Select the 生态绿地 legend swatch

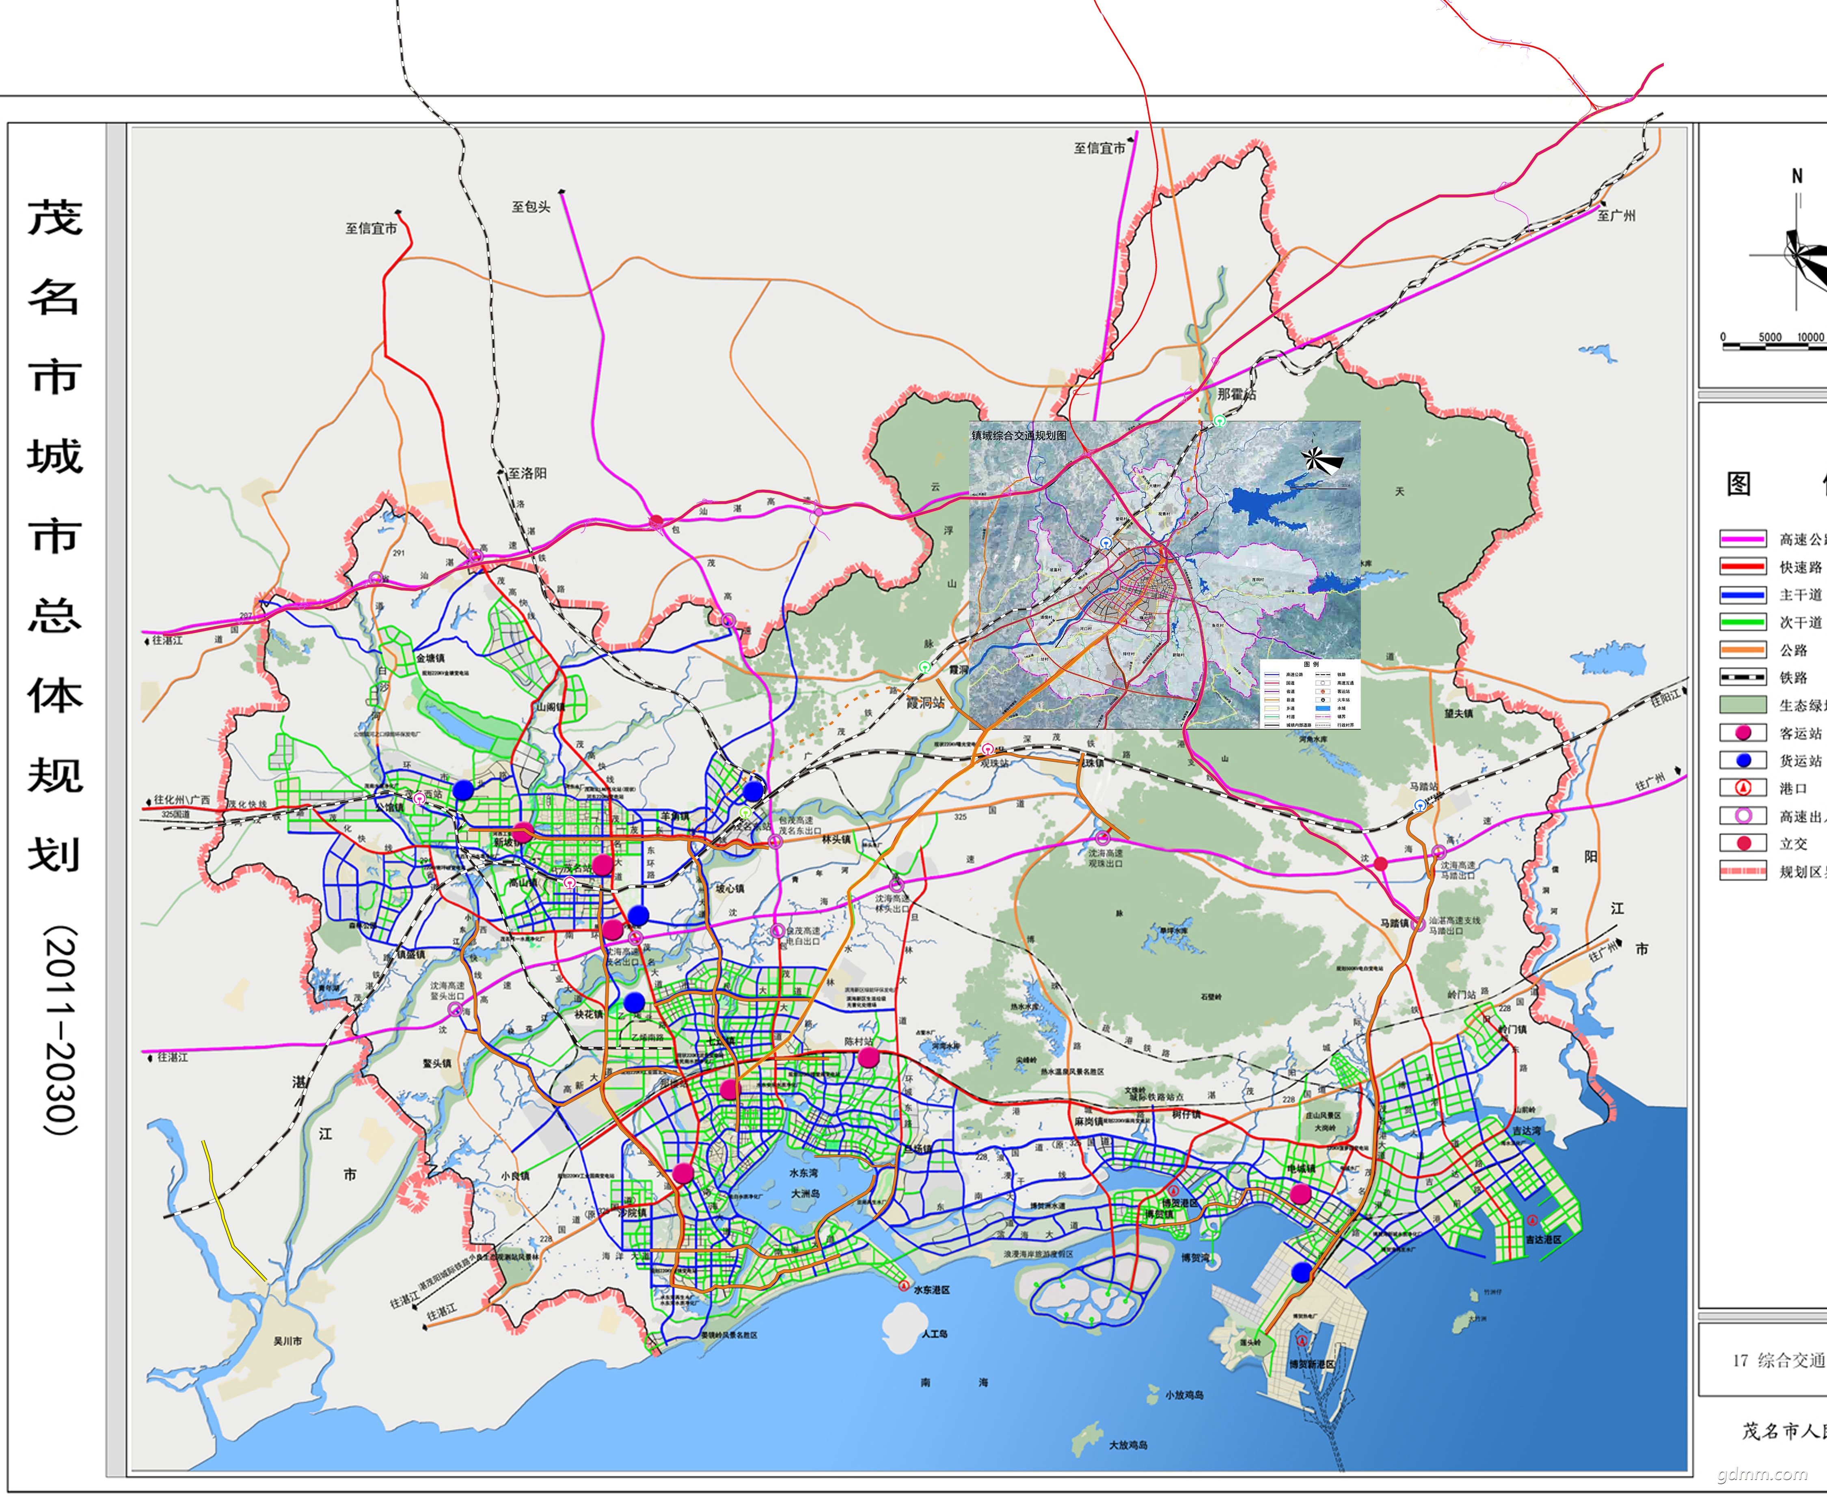pos(1743,705)
